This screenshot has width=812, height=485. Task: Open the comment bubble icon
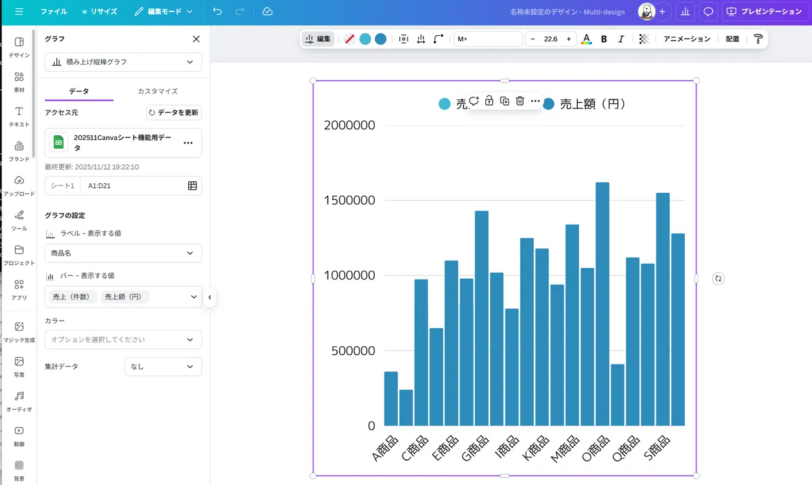click(708, 11)
